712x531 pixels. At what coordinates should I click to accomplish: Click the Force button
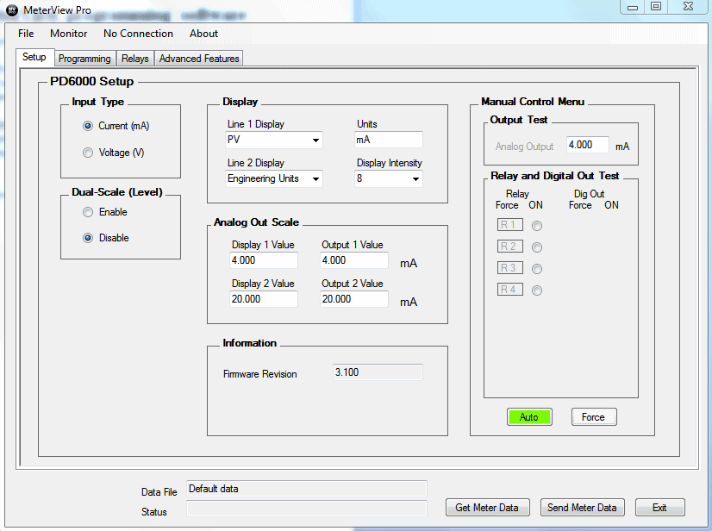point(594,417)
